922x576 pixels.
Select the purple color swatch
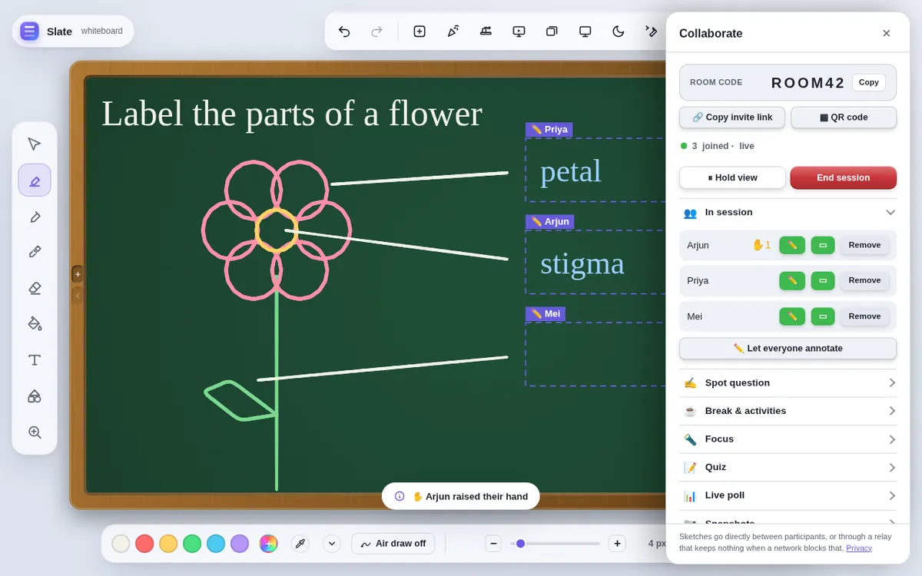[x=240, y=544]
